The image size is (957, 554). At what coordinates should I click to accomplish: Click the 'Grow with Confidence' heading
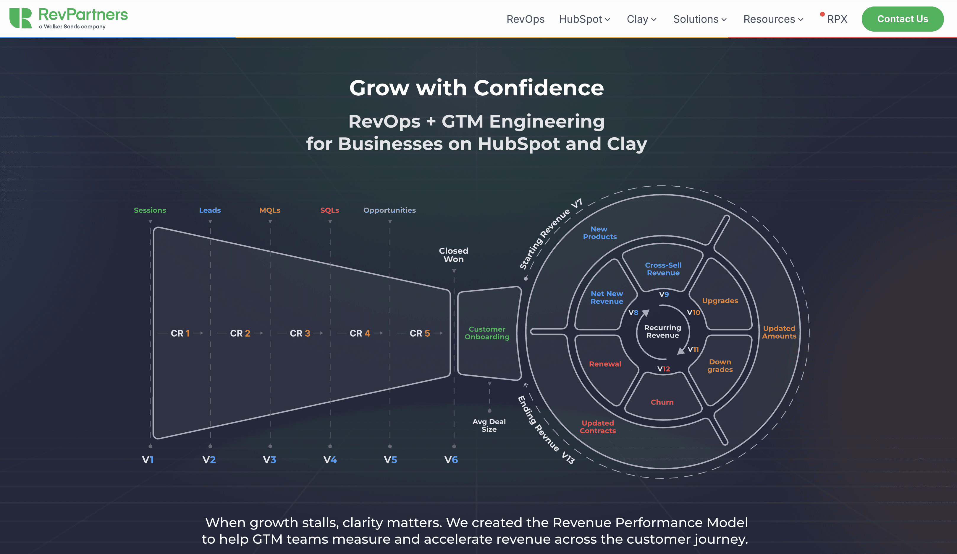pos(476,88)
